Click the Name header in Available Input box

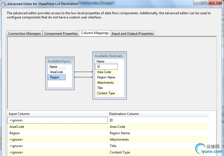coord(57,67)
